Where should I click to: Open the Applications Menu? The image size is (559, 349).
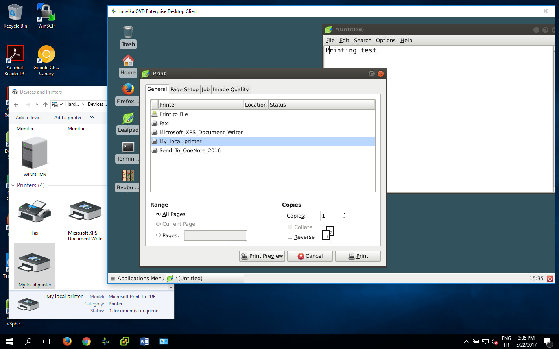coord(137,279)
